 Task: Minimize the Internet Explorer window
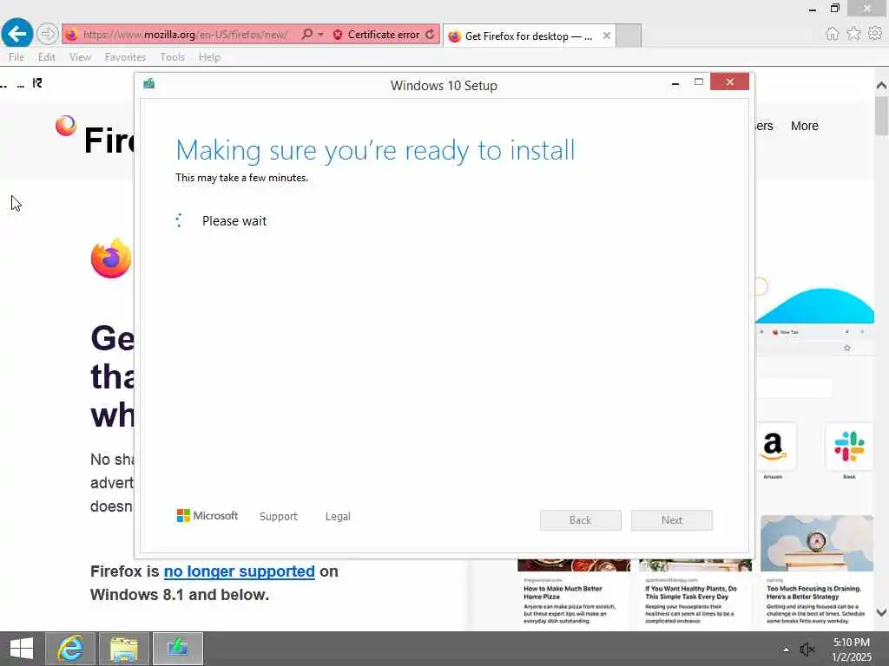[x=813, y=9]
